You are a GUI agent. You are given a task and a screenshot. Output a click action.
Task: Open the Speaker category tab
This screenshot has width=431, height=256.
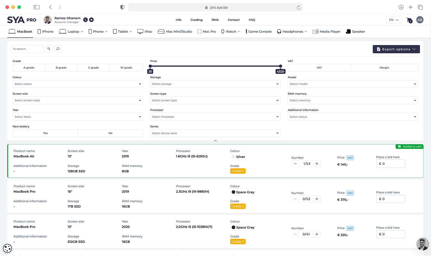[x=356, y=32]
